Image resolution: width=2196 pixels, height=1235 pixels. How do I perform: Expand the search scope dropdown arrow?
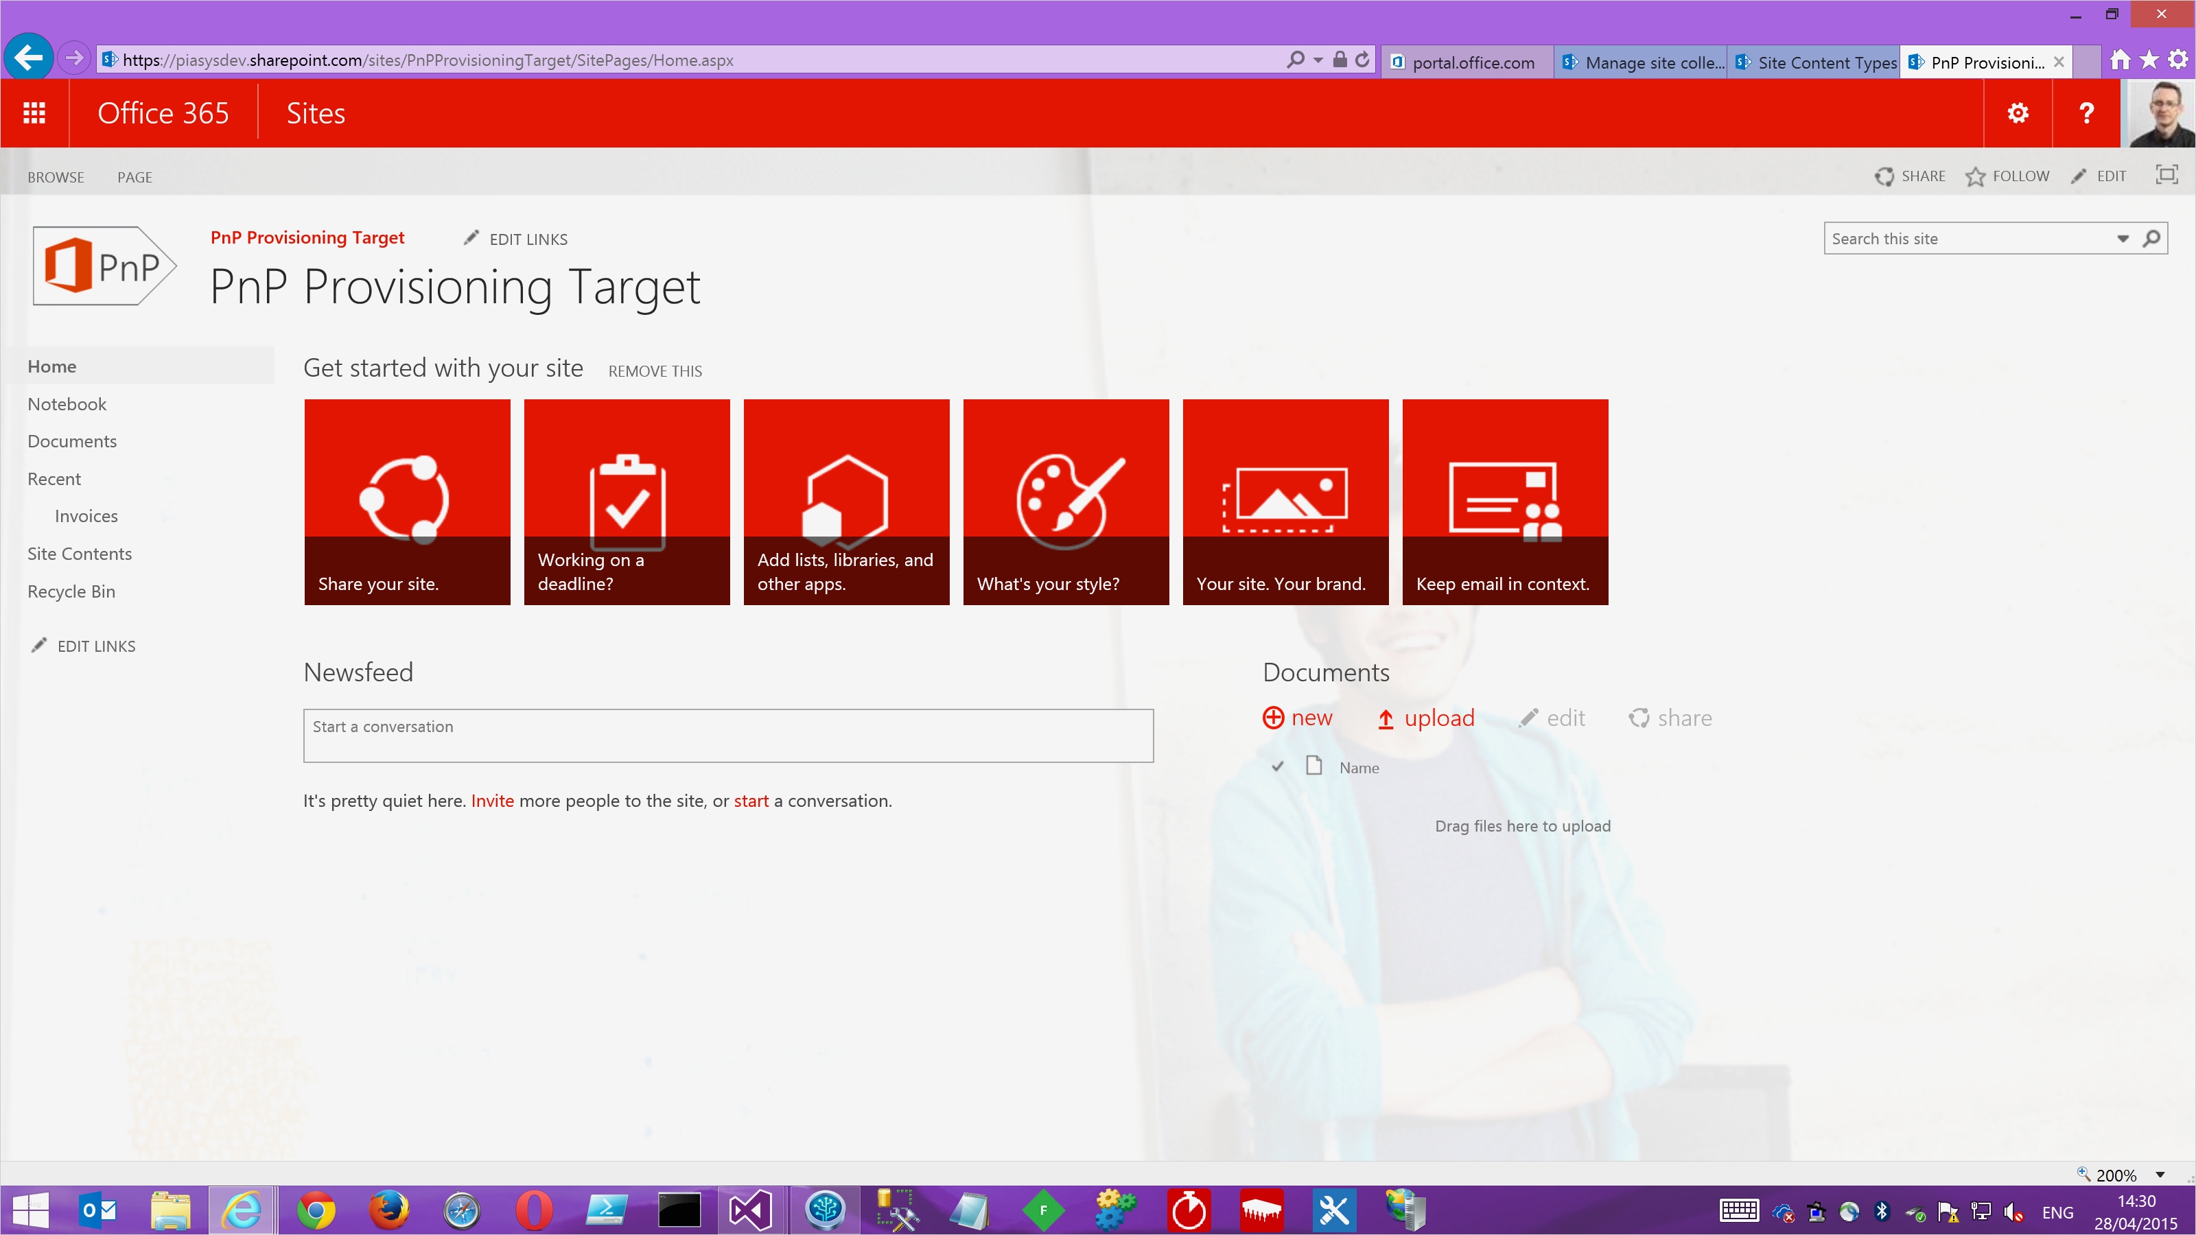coord(2123,239)
